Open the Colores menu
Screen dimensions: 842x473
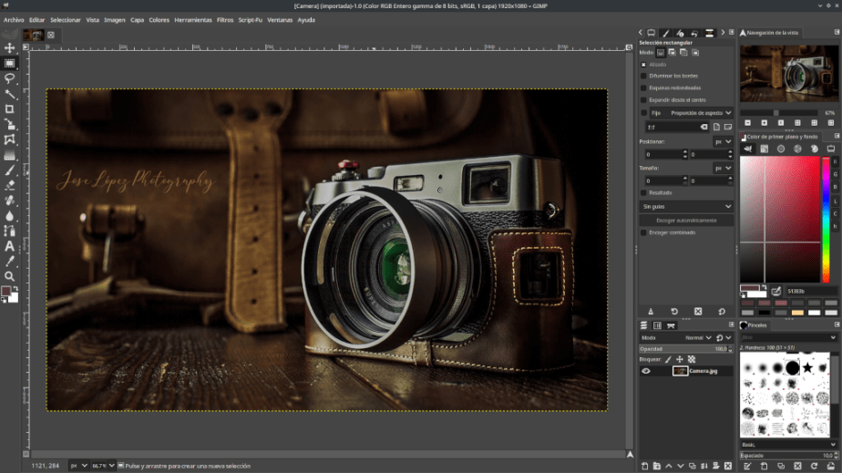(159, 19)
